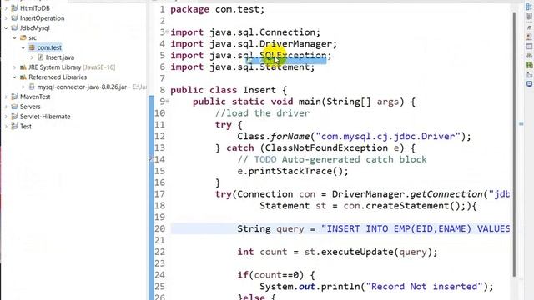Select the src folder label
This screenshot has width=534, height=300.
click(x=33, y=37)
